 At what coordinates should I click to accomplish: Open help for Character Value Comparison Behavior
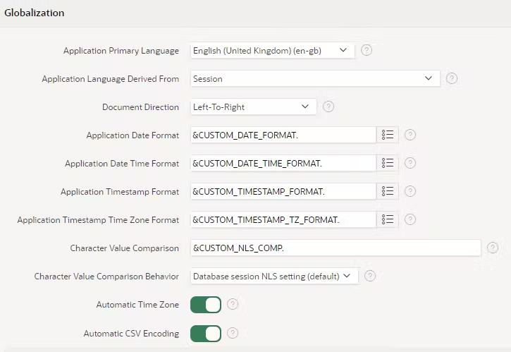click(x=369, y=276)
